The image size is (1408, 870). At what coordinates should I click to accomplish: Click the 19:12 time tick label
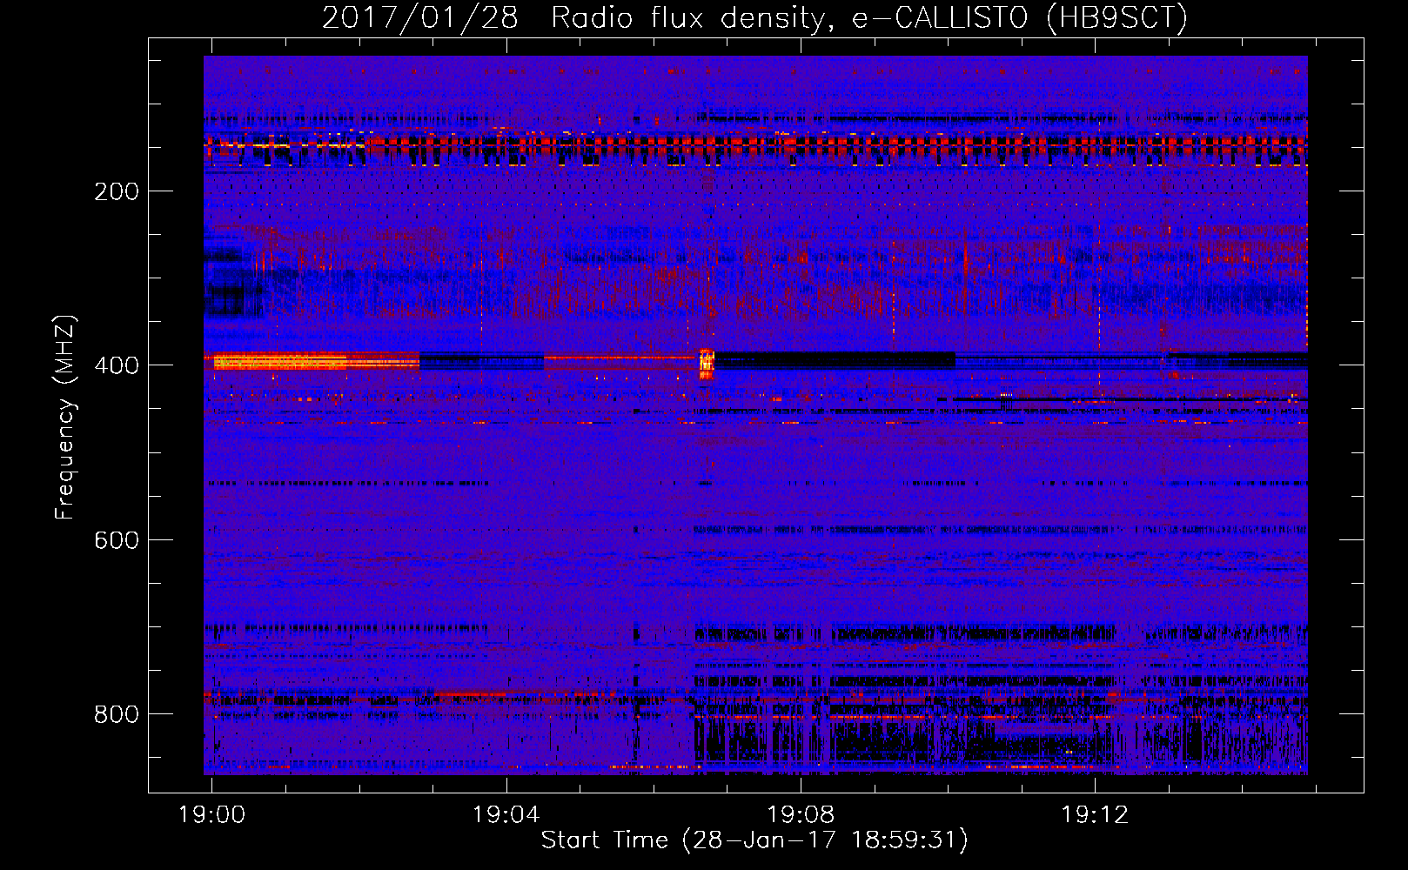1094,815
